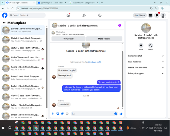Switch to the Marketplace - 2 beds tab
170x136 pixels.
52,3
